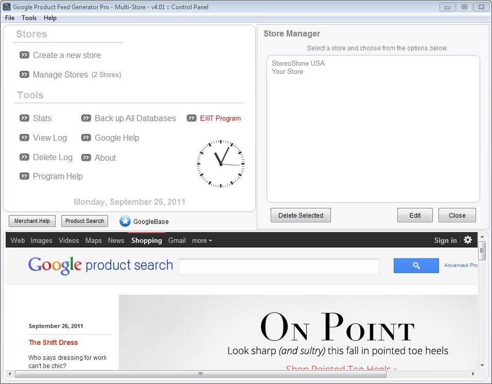The height and width of the screenshot is (384, 492).
Task: Click the arrow icon next to Manage Stores
Action: (x=24, y=74)
